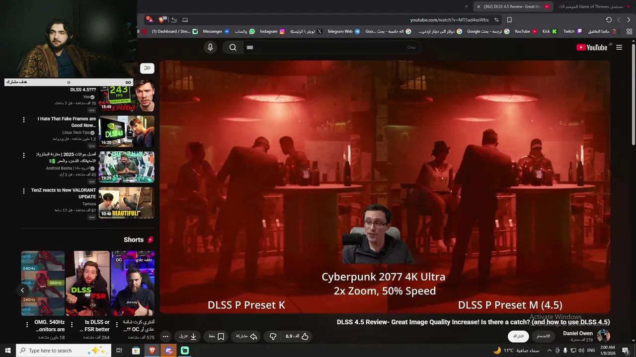Screen dimensions: 636x357
Task: Navigate back with browser back arrow
Action: click(629, 20)
